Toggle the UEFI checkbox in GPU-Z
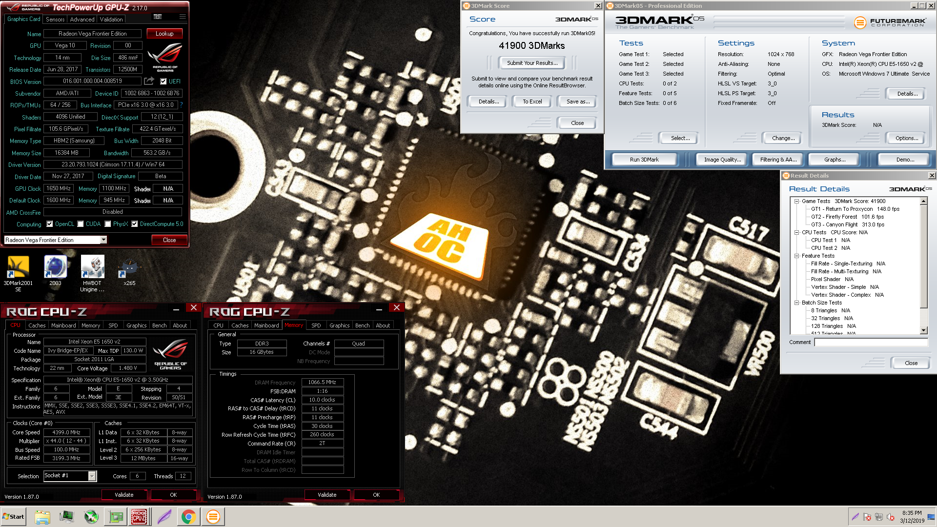The image size is (937, 527). point(163,81)
